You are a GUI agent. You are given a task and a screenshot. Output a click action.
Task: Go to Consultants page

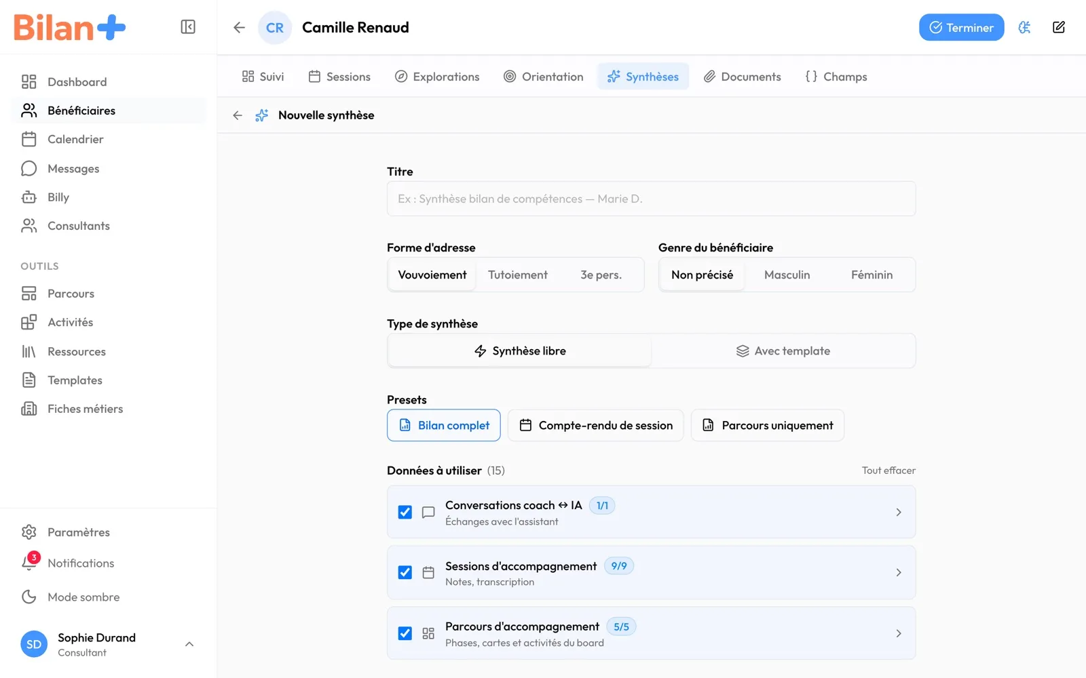[x=109, y=226]
